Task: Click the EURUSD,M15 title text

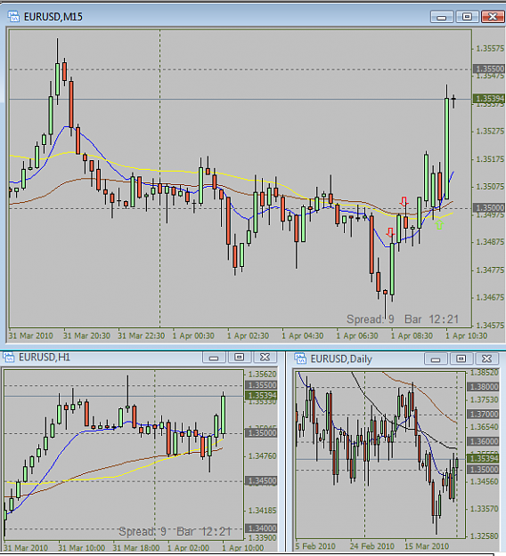Action: 53,17
